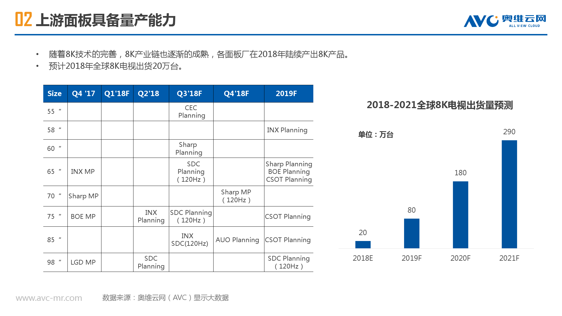Screen dimensions: 562x316
Task: Click the data source footnote text
Action: [x=166, y=298]
